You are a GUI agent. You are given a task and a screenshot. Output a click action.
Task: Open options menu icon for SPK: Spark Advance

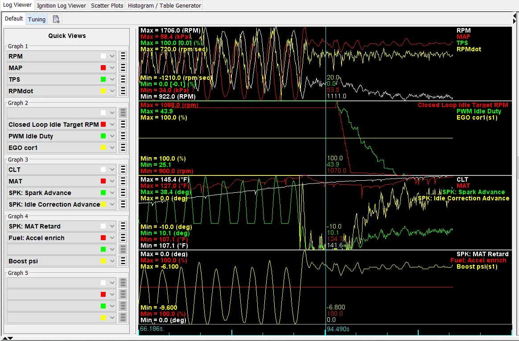pyautogui.click(x=123, y=193)
